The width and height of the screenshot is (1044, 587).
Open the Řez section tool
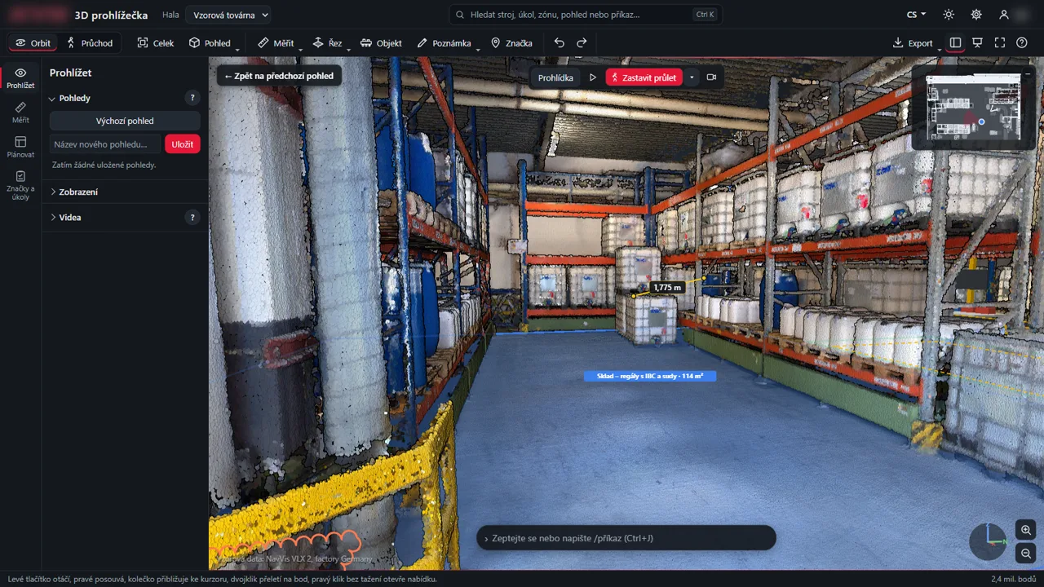click(328, 43)
